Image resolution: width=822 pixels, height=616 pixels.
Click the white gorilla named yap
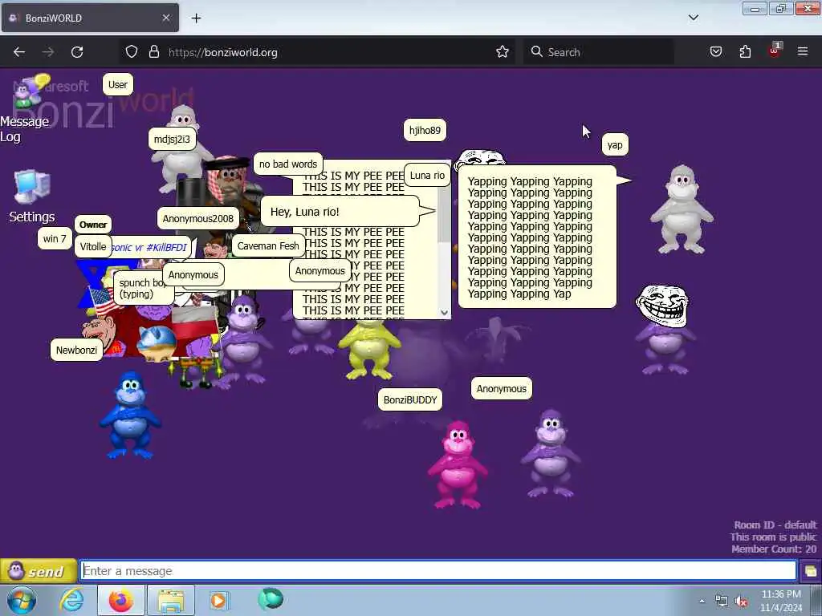(x=681, y=209)
